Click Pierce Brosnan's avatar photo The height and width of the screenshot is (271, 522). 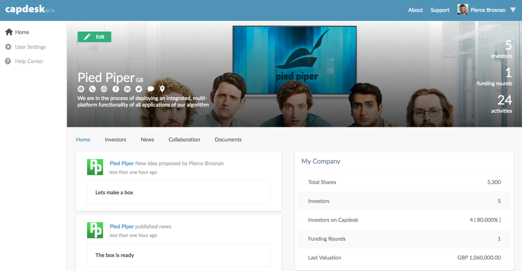click(463, 10)
